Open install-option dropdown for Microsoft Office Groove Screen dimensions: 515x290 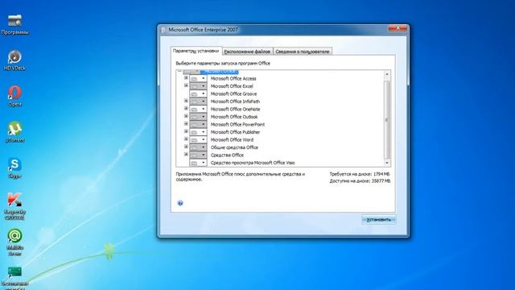coord(198,93)
